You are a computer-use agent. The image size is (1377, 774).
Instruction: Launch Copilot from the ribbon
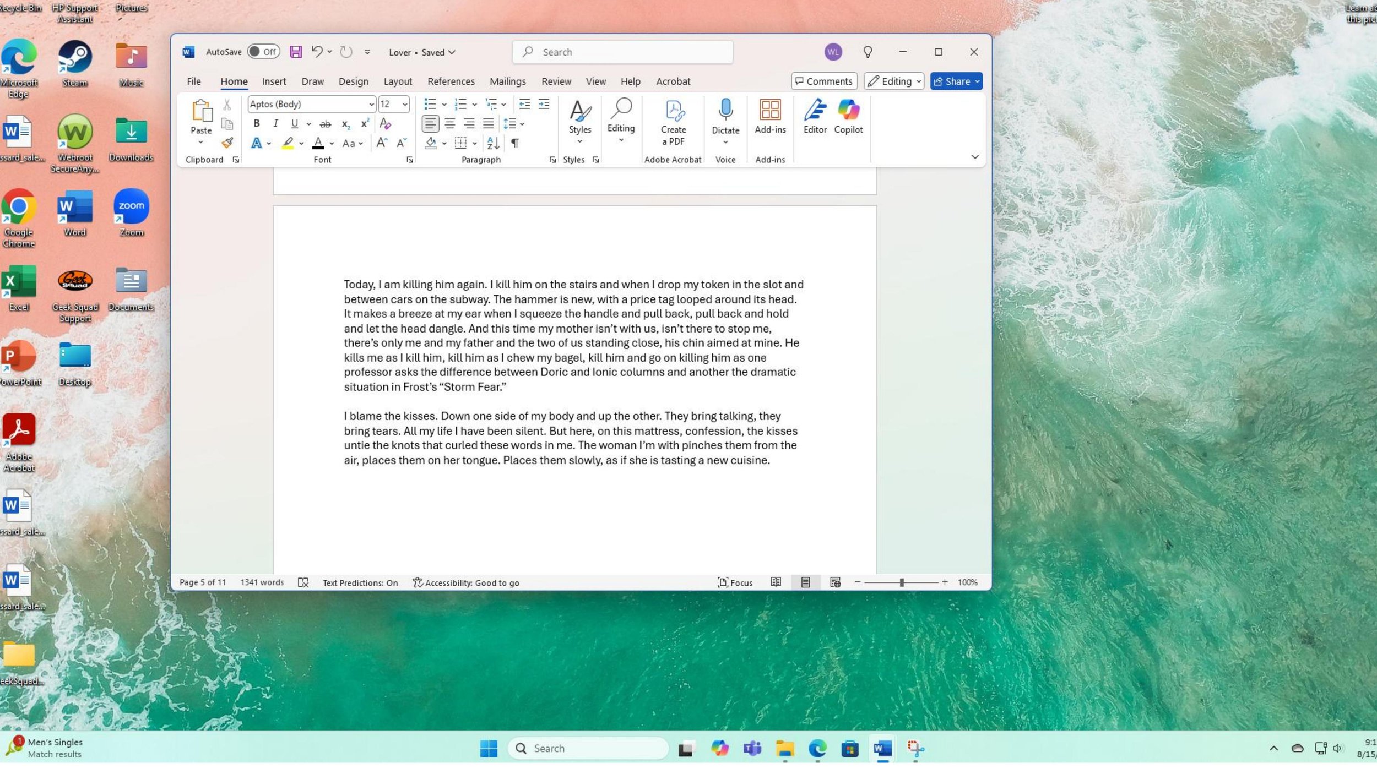(x=848, y=117)
